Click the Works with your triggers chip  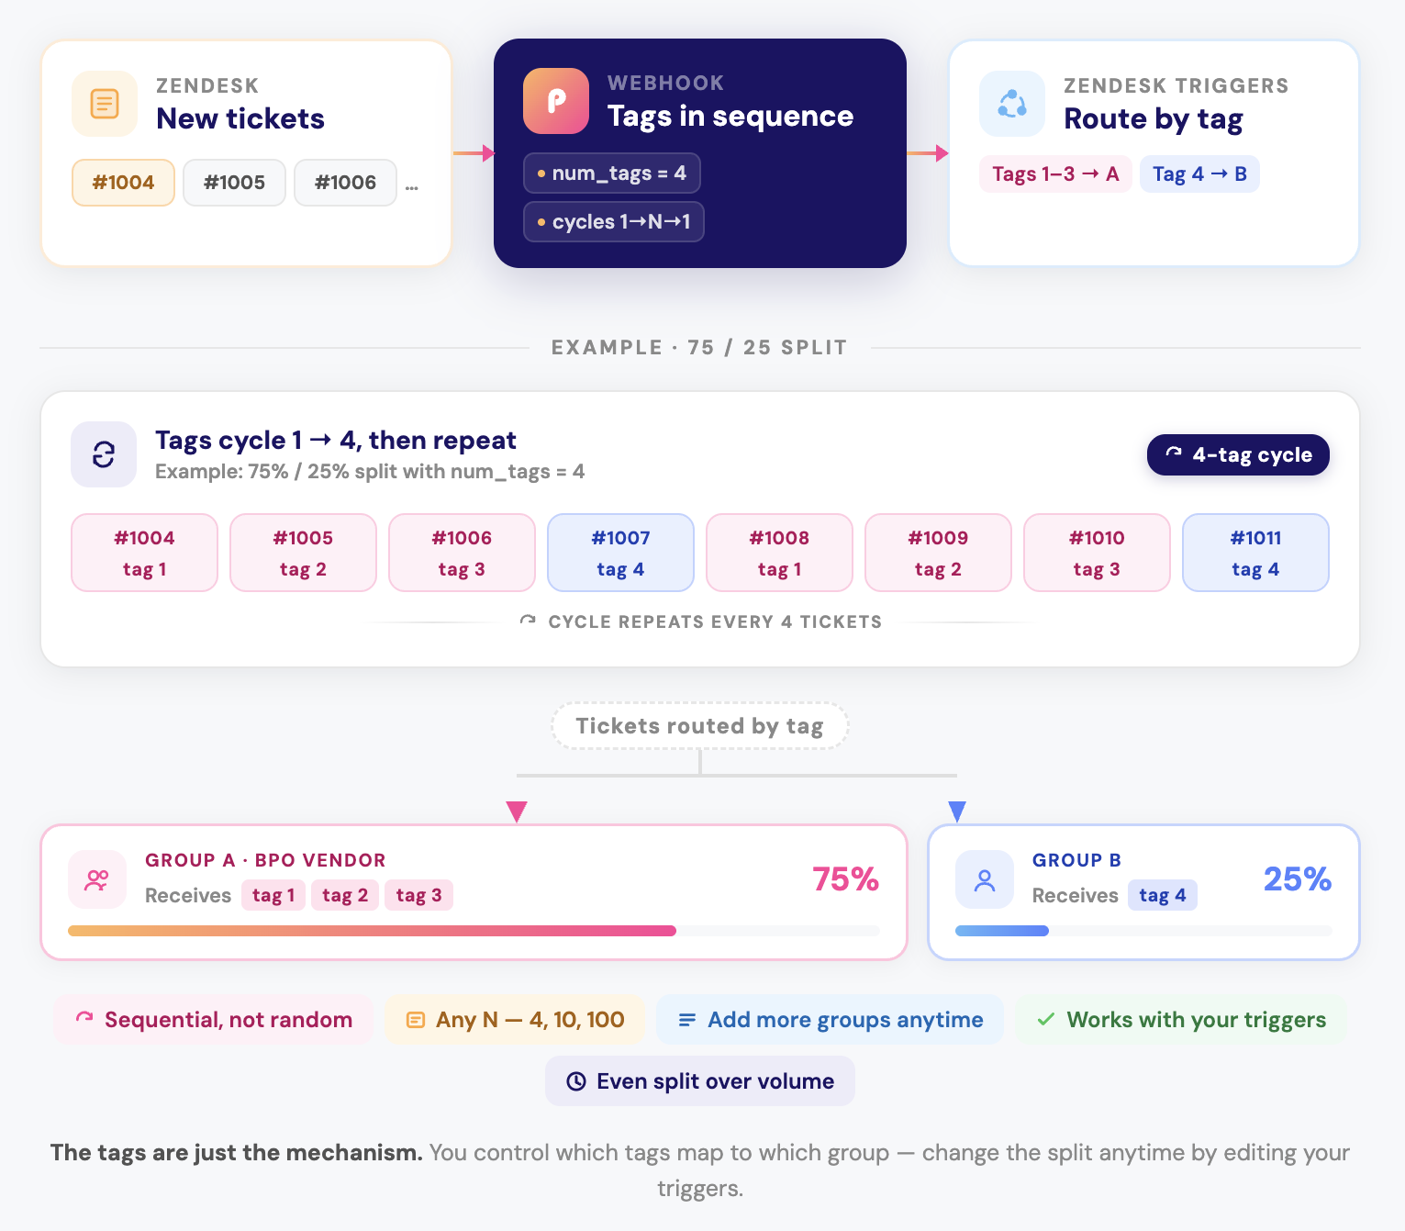click(1181, 1020)
